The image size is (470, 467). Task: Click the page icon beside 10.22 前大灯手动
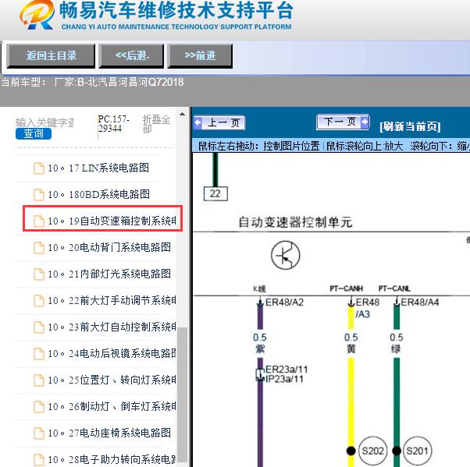pyautogui.click(x=39, y=301)
